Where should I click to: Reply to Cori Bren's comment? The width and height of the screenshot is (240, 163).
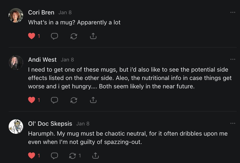click(x=54, y=36)
